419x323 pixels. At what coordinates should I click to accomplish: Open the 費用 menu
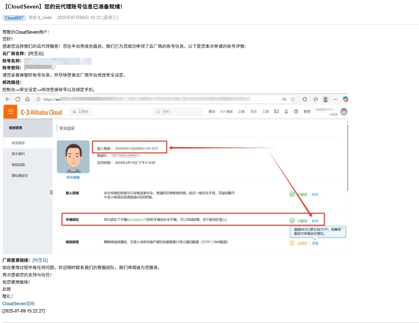click(x=212, y=111)
